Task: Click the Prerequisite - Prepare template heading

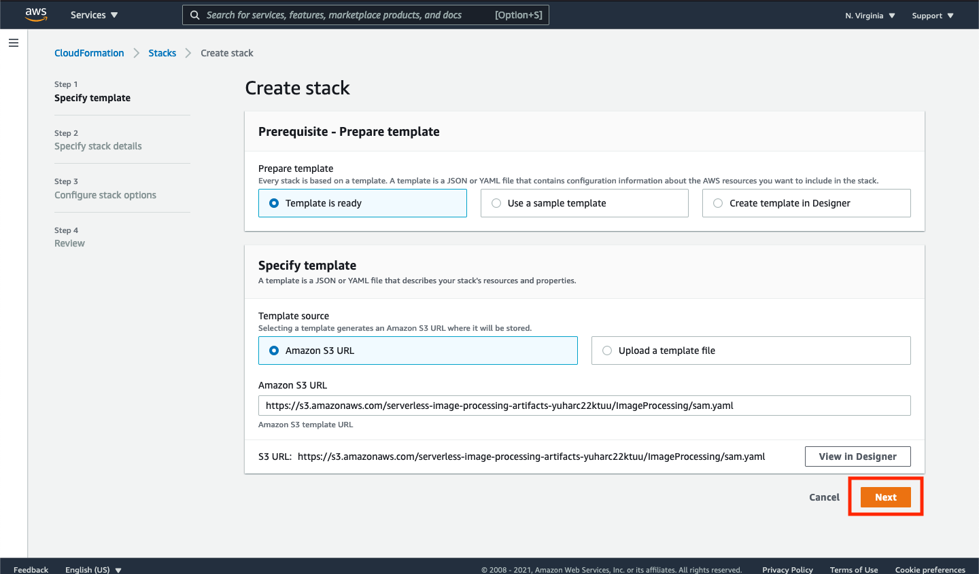Action: point(349,132)
